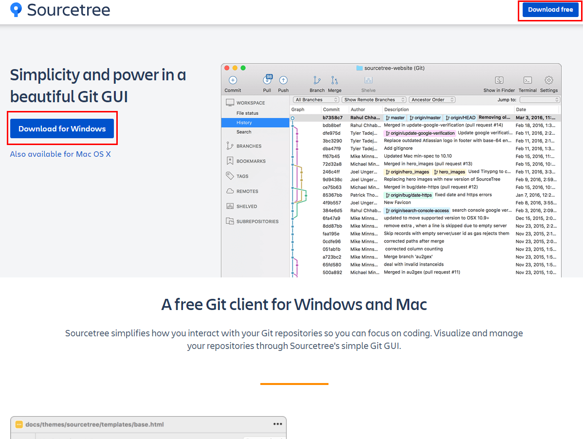Select commit 0cdfe96 corrected paths after merge
The width and height of the screenshot is (583, 439).
[x=425, y=241]
